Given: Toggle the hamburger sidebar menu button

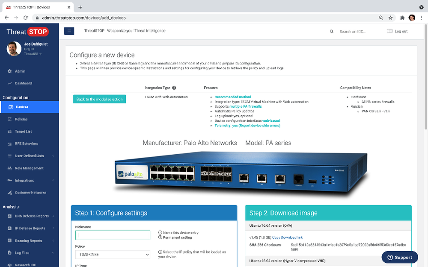Looking at the screenshot, I should tap(69, 31).
